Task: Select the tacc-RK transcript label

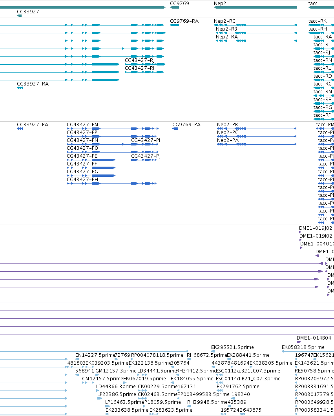Action: coord(318,21)
